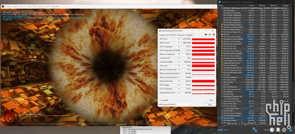Enable the Log to file checkbox

[x=161, y=100]
